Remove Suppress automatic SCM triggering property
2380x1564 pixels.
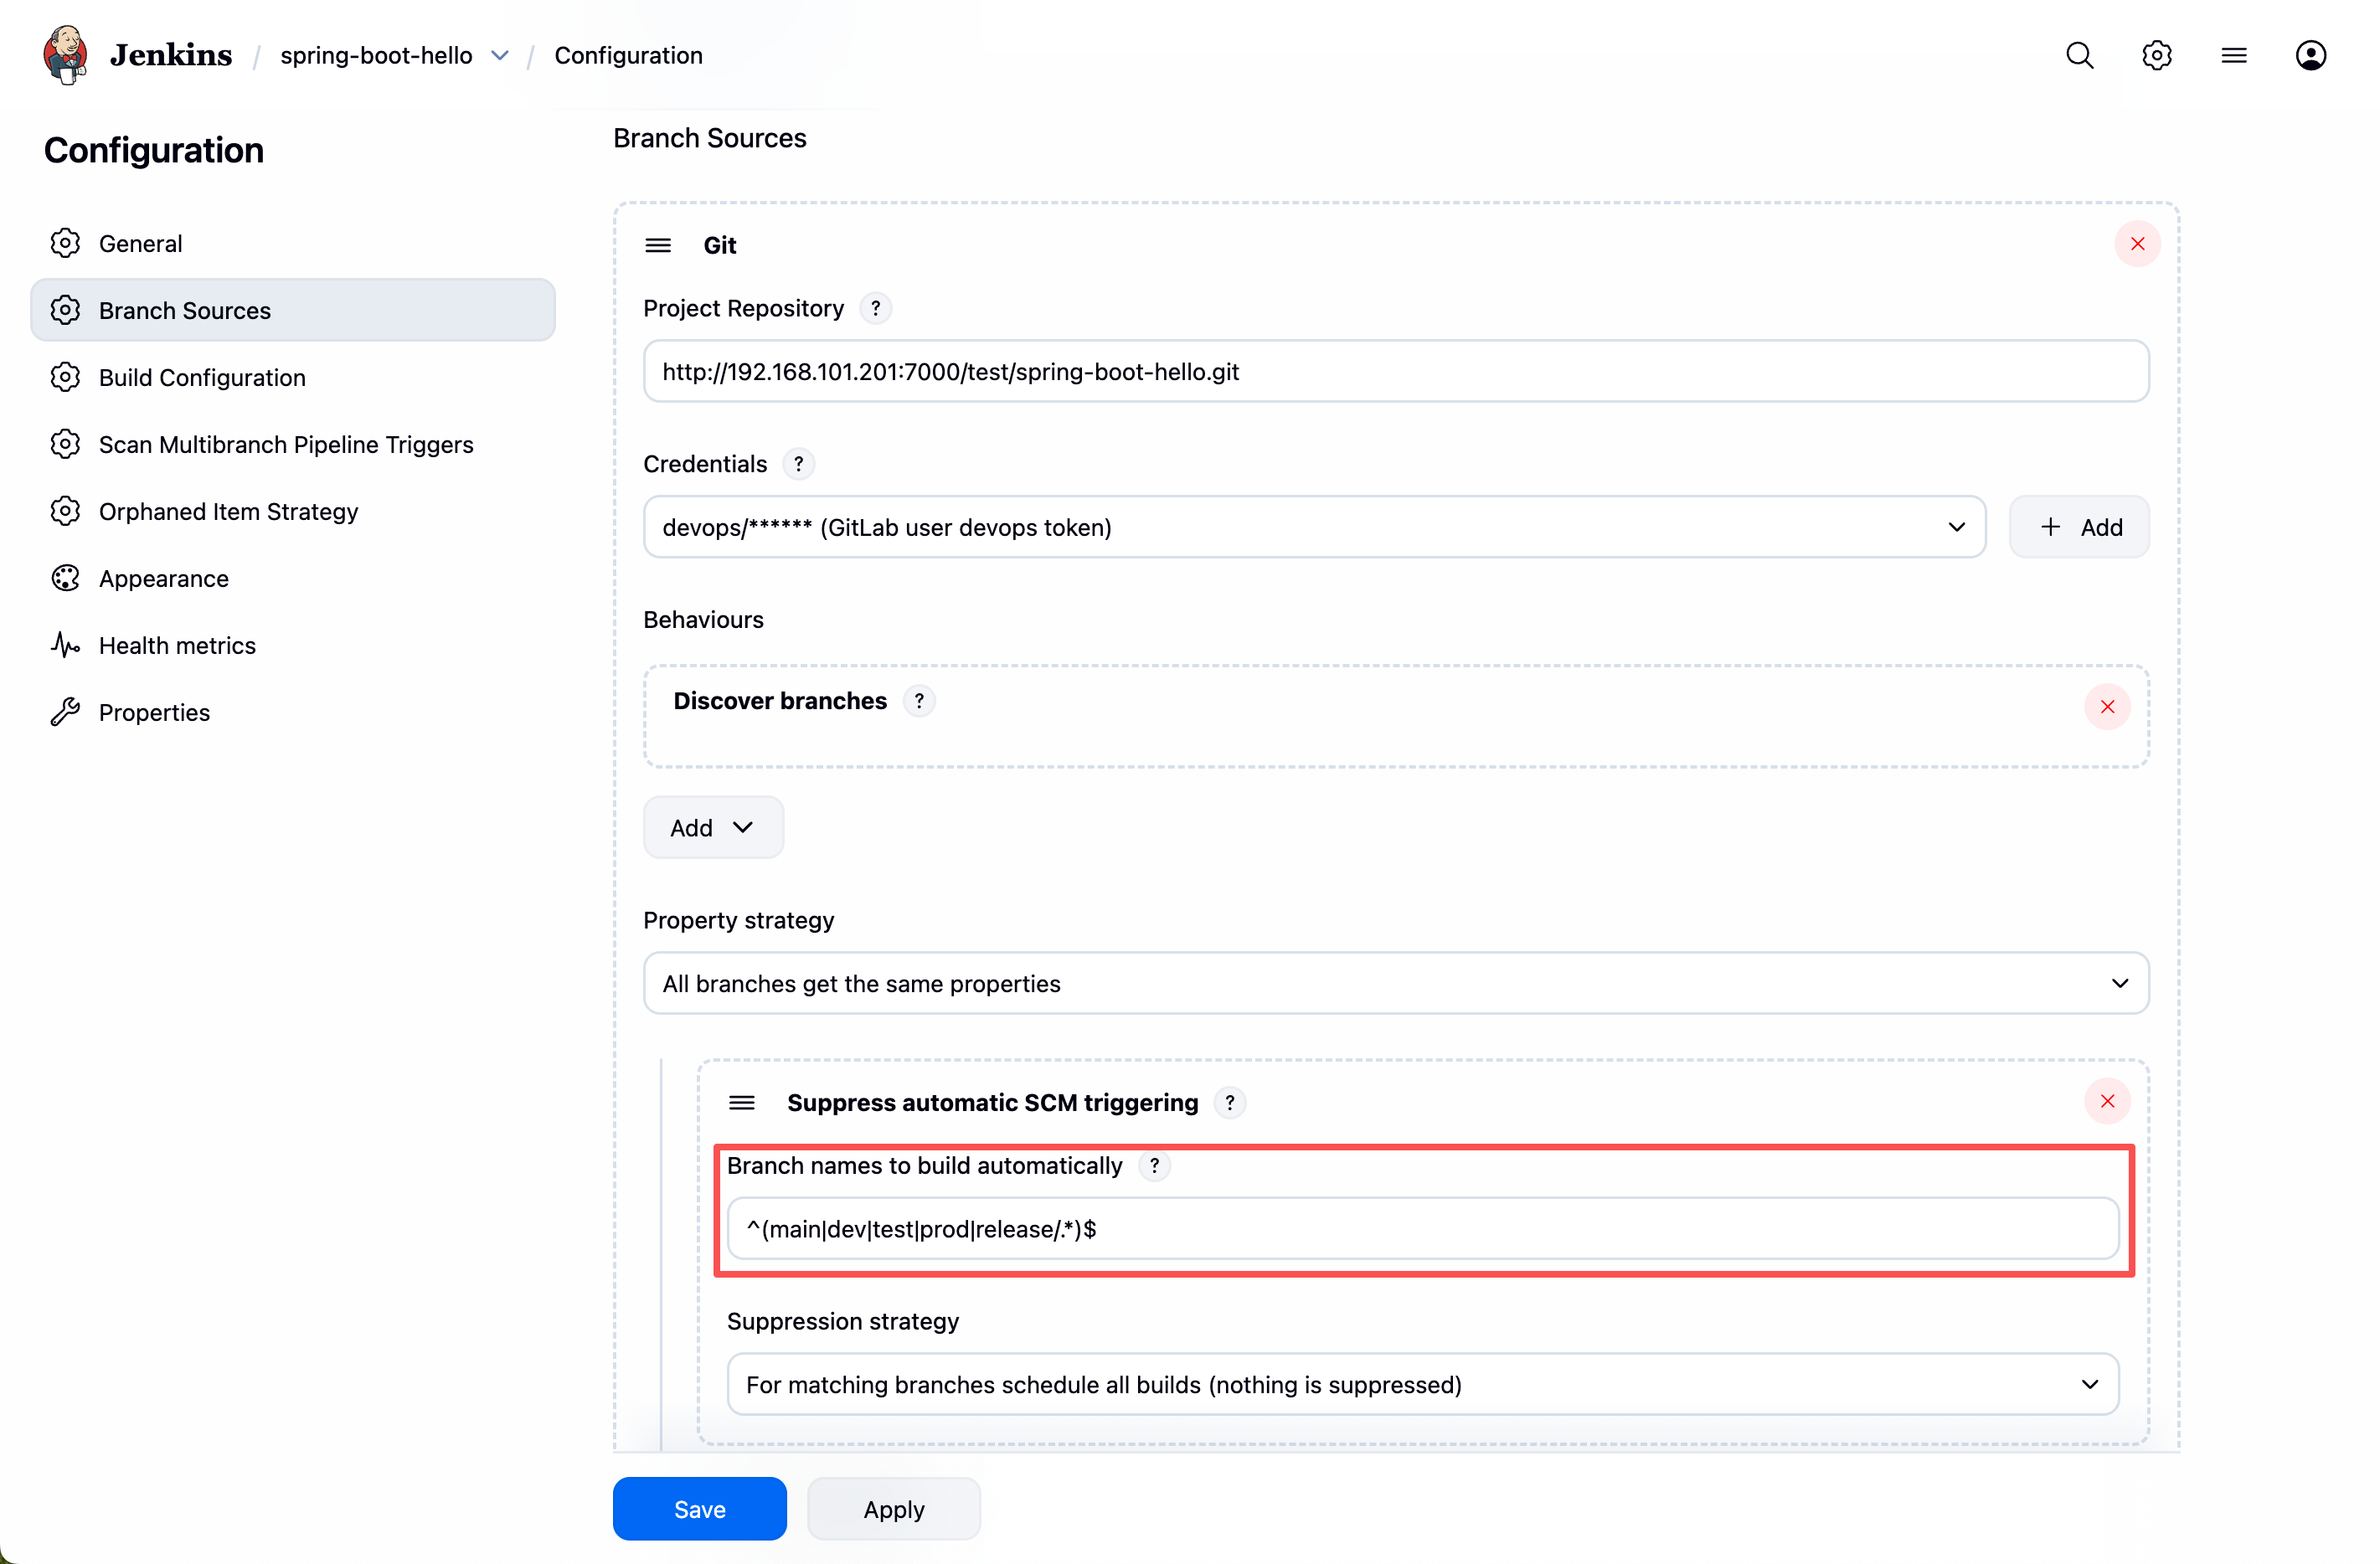pyautogui.click(x=2107, y=1101)
